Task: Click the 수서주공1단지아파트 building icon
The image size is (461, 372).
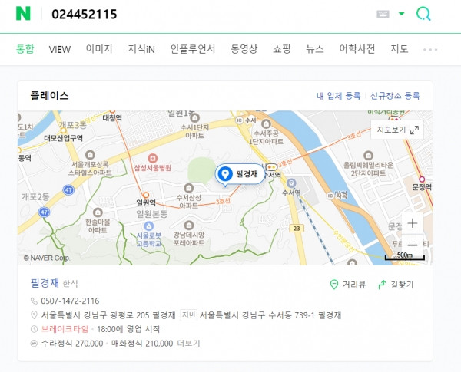Action: (266, 123)
